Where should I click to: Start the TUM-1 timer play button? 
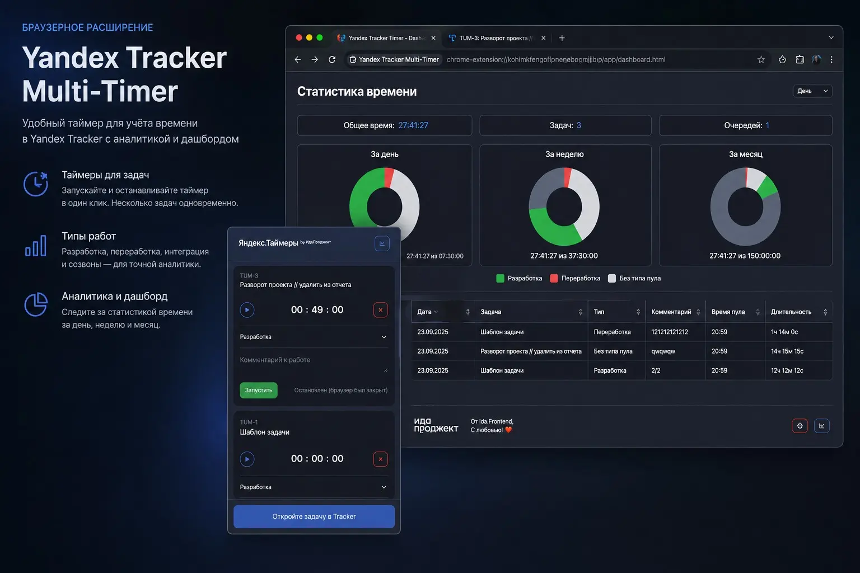click(x=247, y=459)
